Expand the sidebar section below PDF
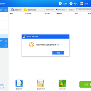91x91 pixels. tap(6, 45)
